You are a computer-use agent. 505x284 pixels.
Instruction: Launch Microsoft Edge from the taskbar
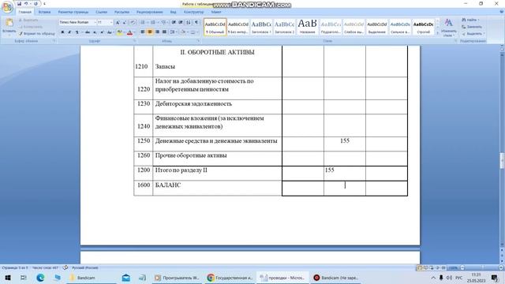click(x=40, y=277)
